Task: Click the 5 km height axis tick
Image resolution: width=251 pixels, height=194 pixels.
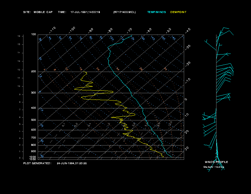Action: (20, 124)
